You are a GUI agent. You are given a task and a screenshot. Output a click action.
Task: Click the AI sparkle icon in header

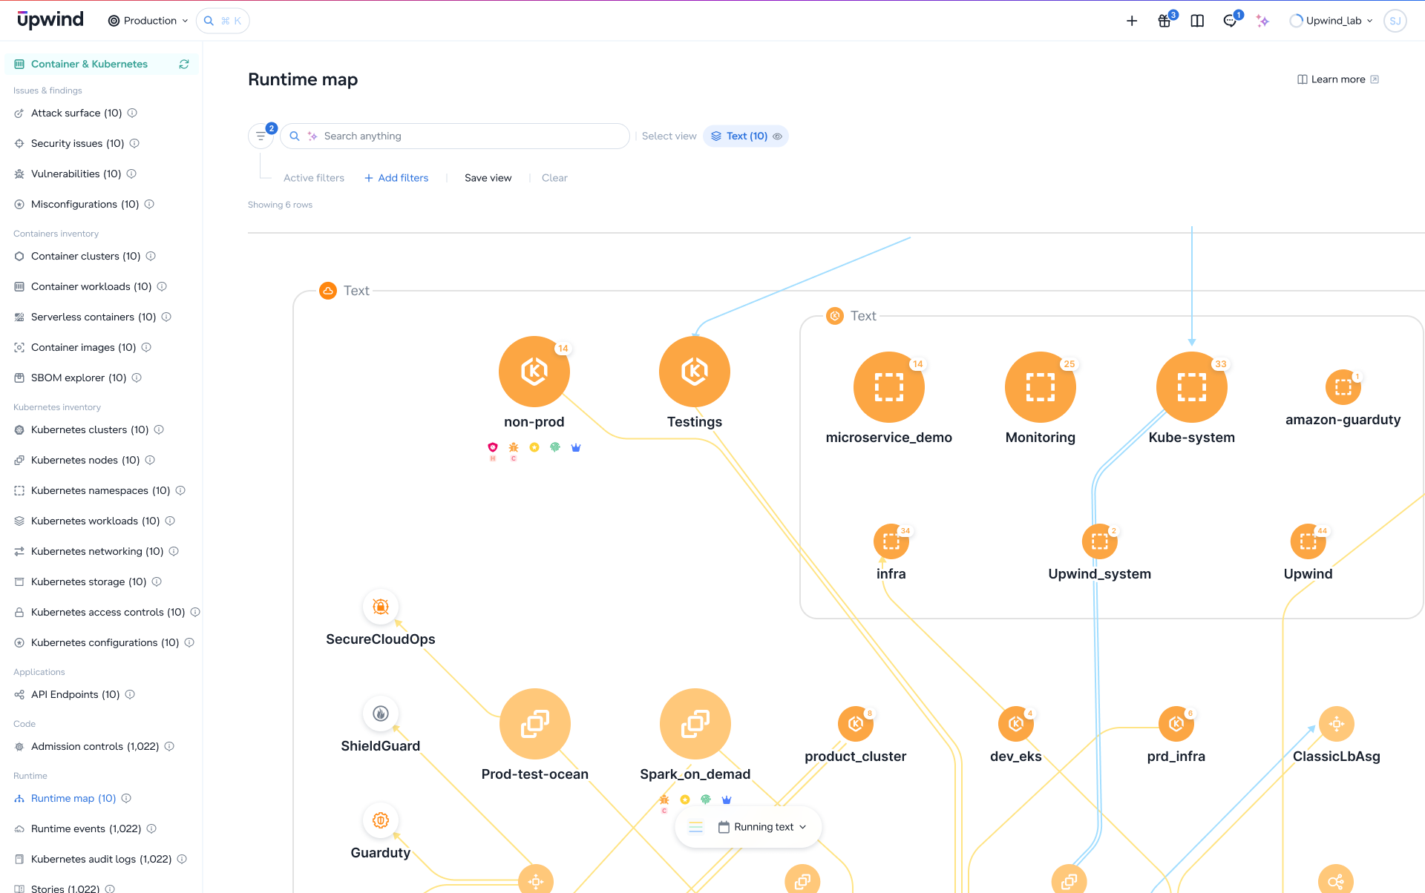[x=1262, y=21]
